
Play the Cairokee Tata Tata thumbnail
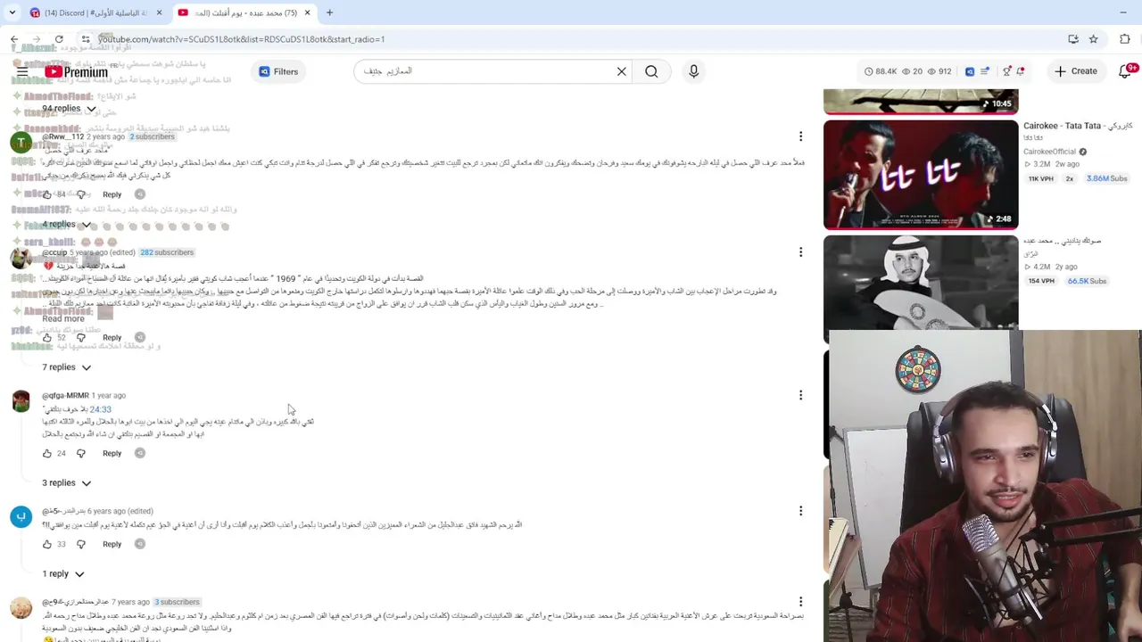921,175
